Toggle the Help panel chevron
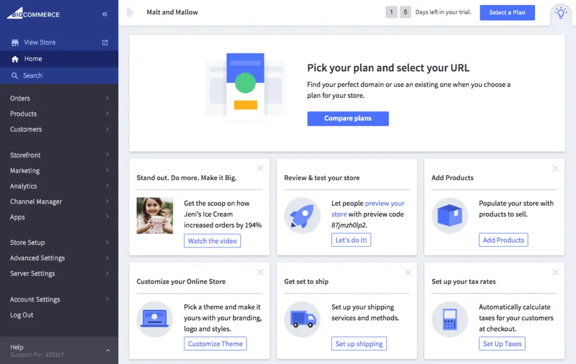This screenshot has width=576, height=364. 107,351
